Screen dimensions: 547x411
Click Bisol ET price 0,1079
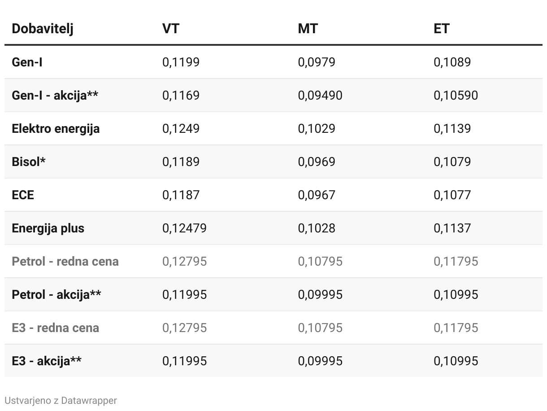(x=452, y=162)
